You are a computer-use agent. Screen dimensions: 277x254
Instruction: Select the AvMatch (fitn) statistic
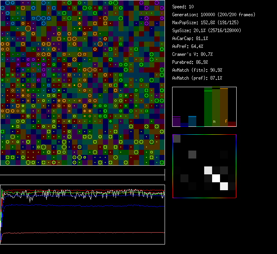point(197,70)
